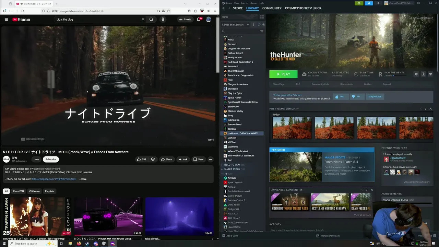
Task: Like the video with 353 likes
Action: point(142,159)
